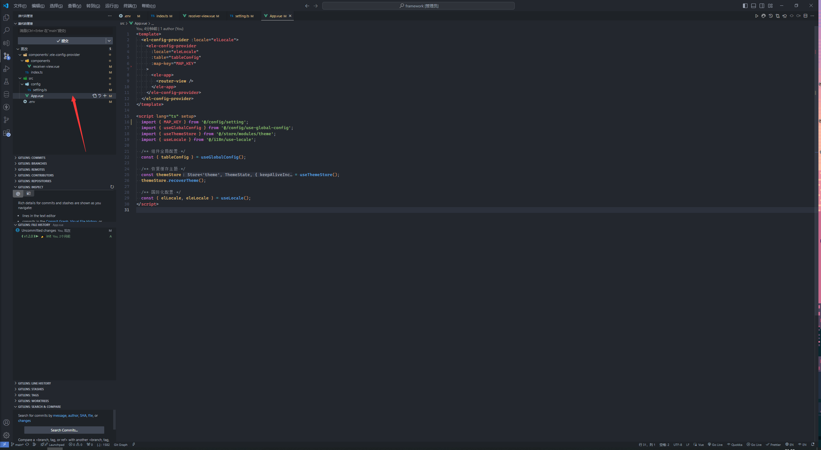Open the Explorer view in the activity bar
The height and width of the screenshot is (450, 821).
point(6,18)
